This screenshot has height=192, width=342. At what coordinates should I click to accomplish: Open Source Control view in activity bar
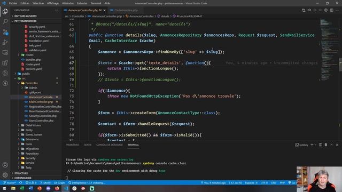coord(5,32)
